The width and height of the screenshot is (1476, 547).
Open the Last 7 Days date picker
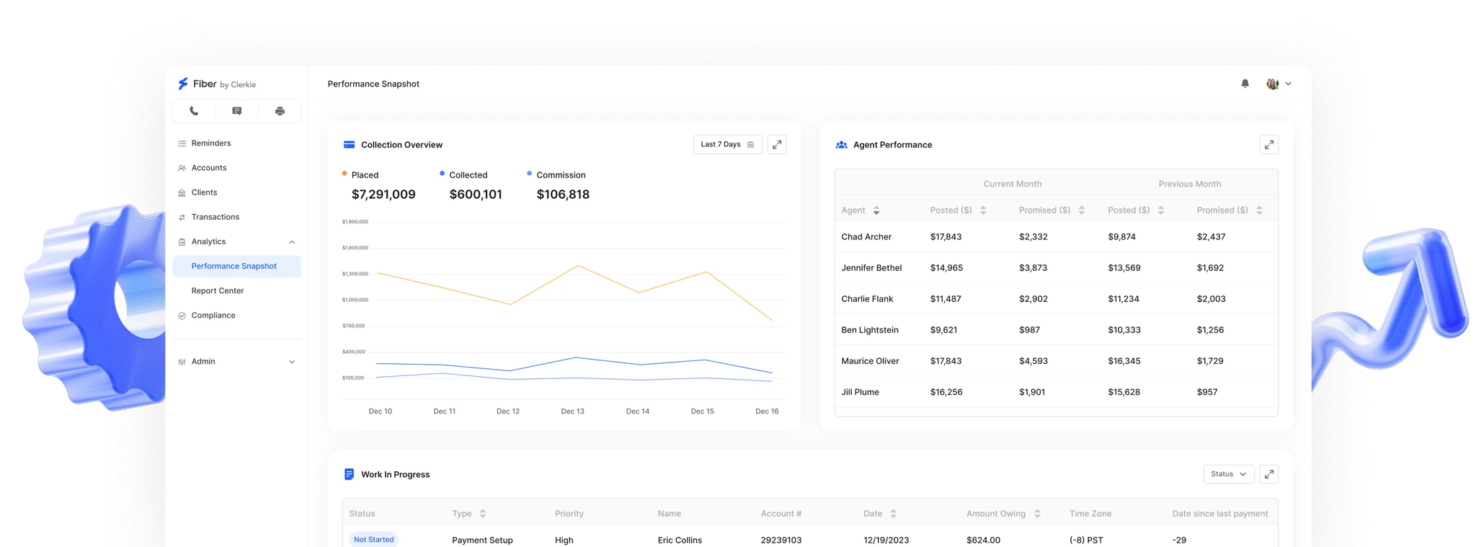tap(727, 145)
